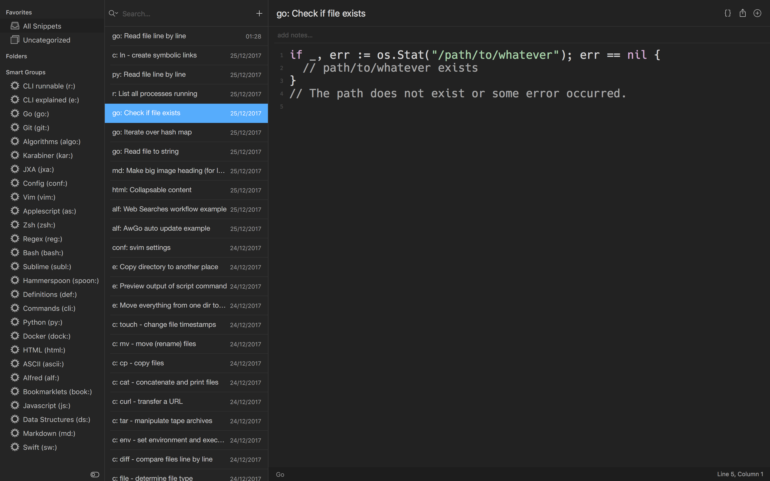Click the All Snippets inbox icon
Screen dimensions: 770x481
[x=15, y=26]
